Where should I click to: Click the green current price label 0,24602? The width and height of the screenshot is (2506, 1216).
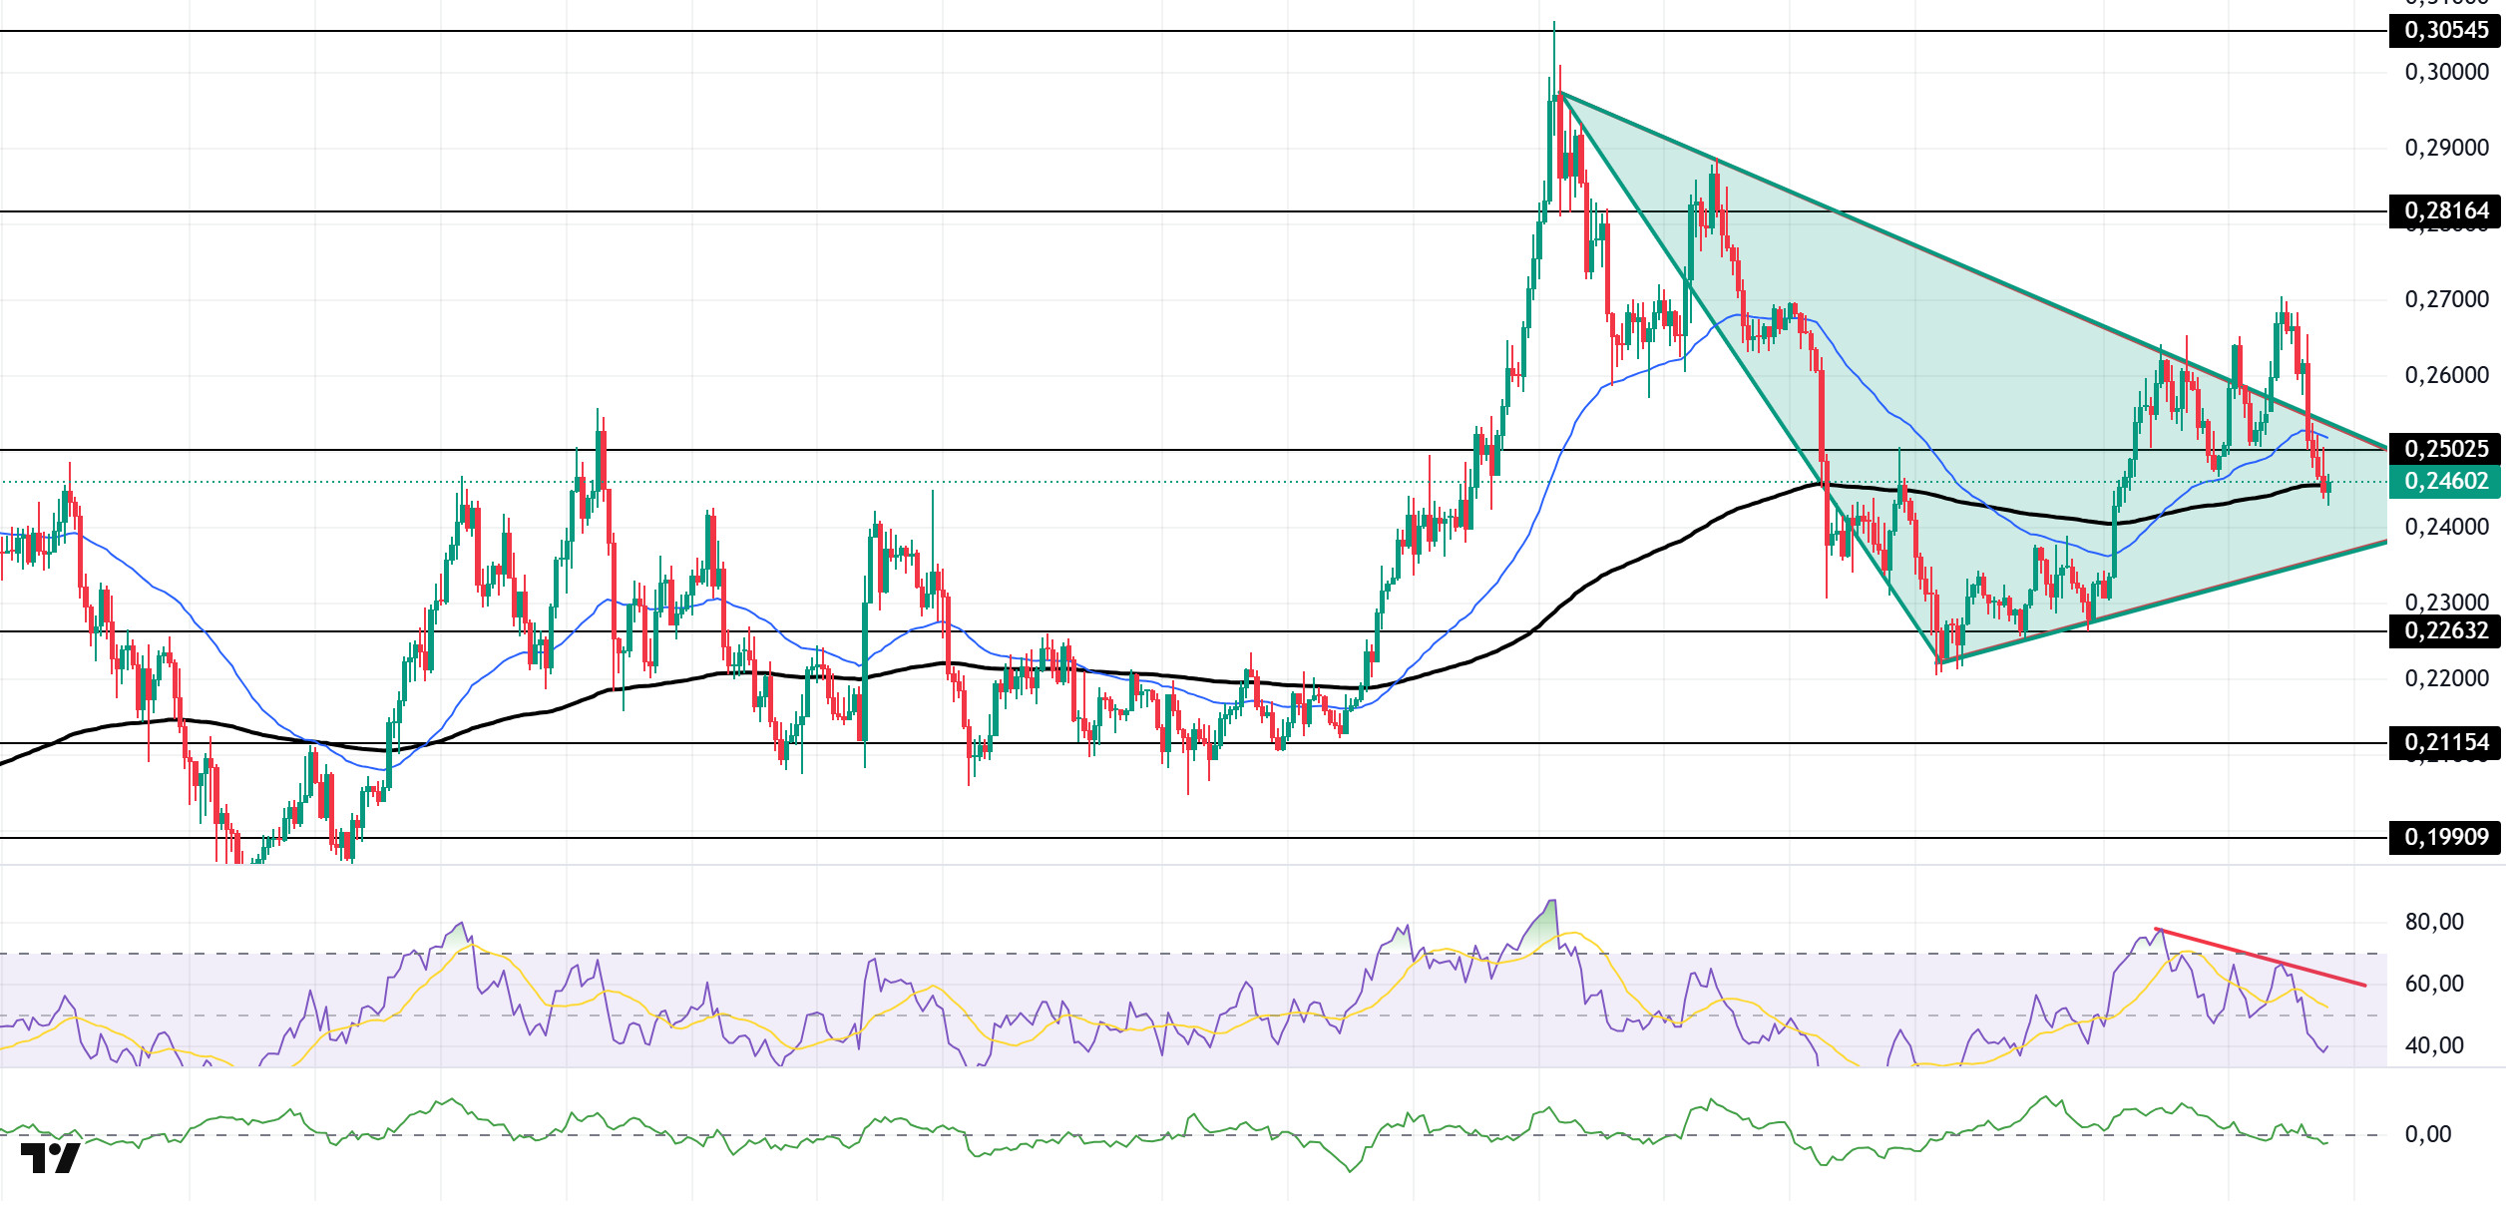tap(2445, 482)
